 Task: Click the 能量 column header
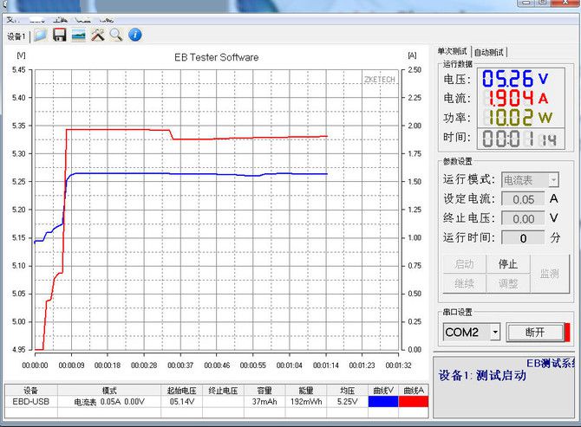tap(306, 391)
